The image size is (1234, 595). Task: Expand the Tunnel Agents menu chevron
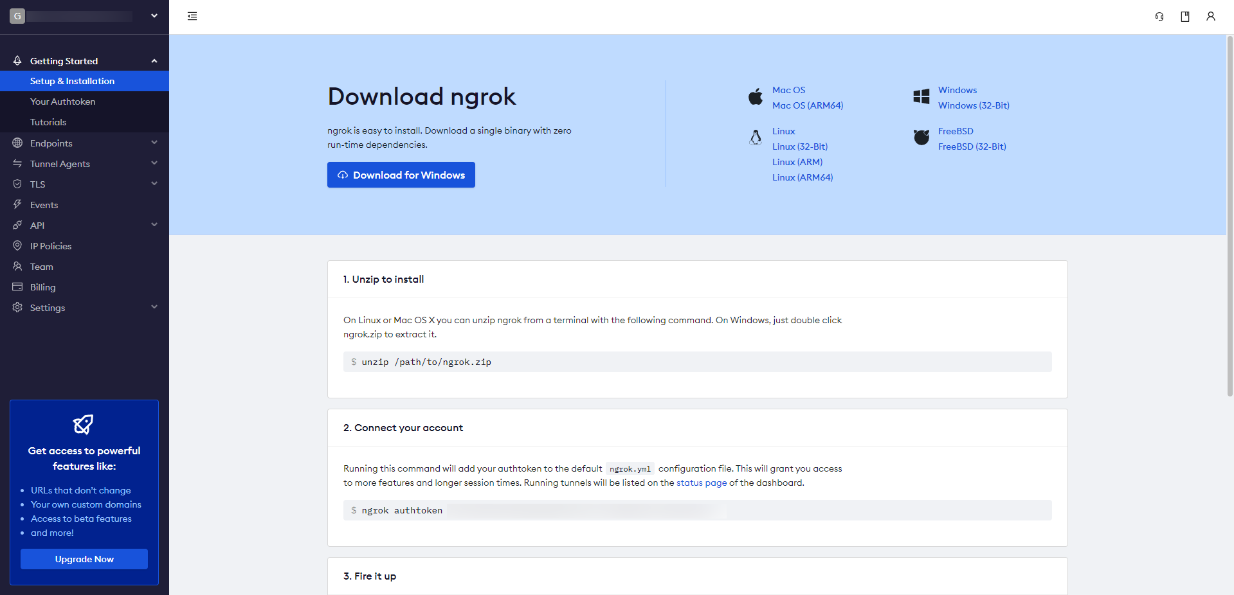pyautogui.click(x=154, y=163)
